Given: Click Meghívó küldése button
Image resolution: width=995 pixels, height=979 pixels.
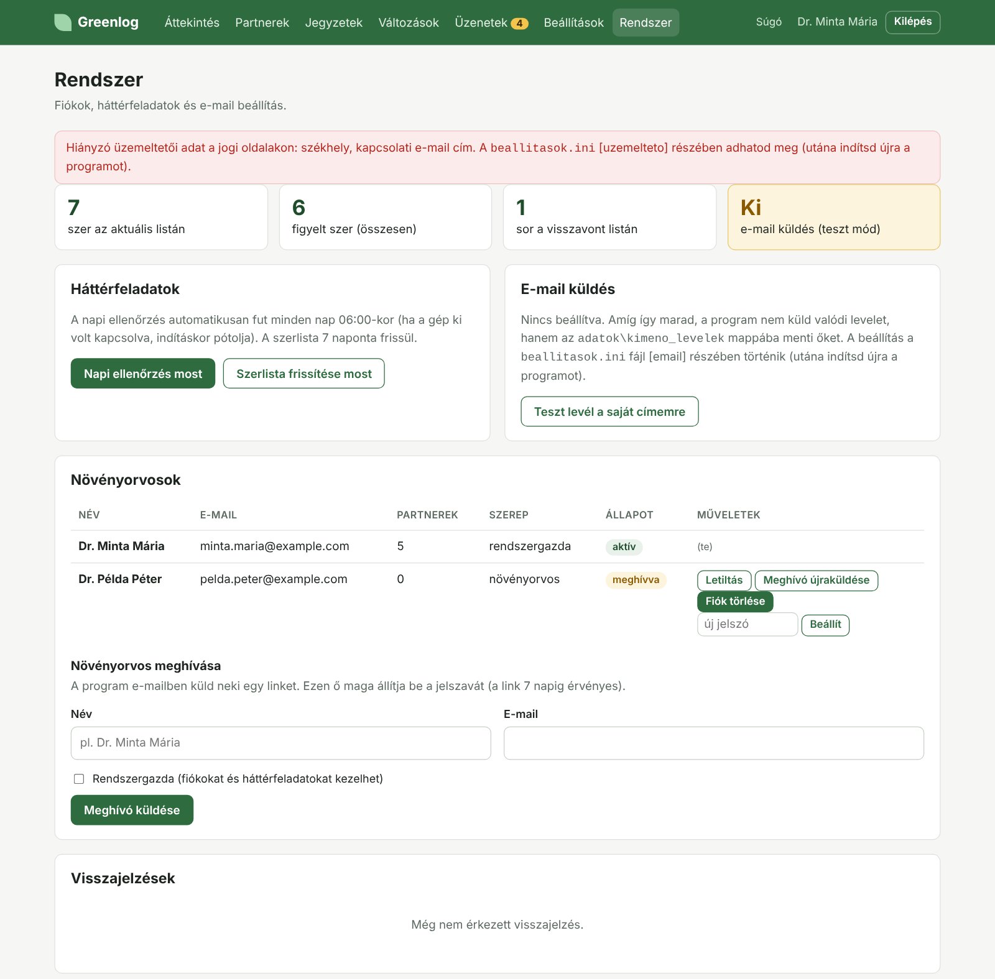Looking at the screenshot, I should click(x=132, y=810).
